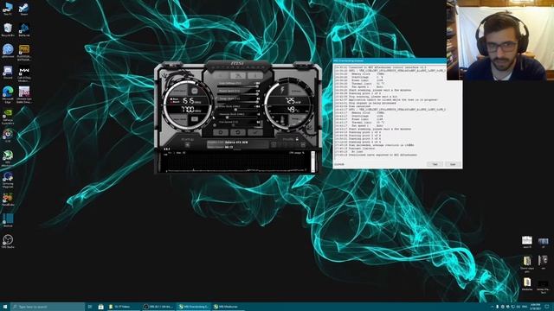
Task: Open qBittorrent desktop icon
Action: [8, 51]
